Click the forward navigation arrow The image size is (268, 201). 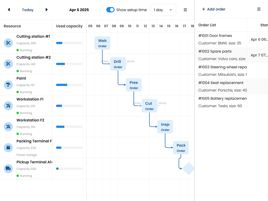click(47, 9)
